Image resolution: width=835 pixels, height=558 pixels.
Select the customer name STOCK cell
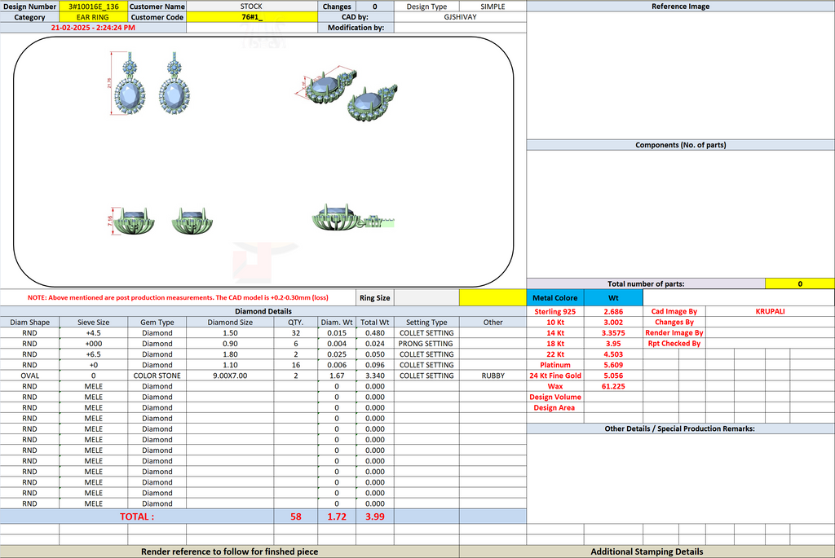tap(251, 7)
